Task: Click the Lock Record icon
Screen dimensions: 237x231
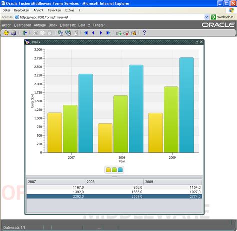Action: tap(133, 33)
